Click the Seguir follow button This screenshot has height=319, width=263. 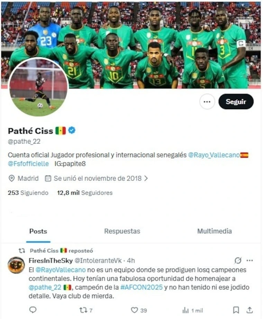236,102
